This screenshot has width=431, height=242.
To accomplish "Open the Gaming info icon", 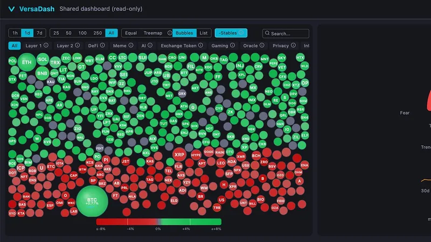I will coord(233,45).
